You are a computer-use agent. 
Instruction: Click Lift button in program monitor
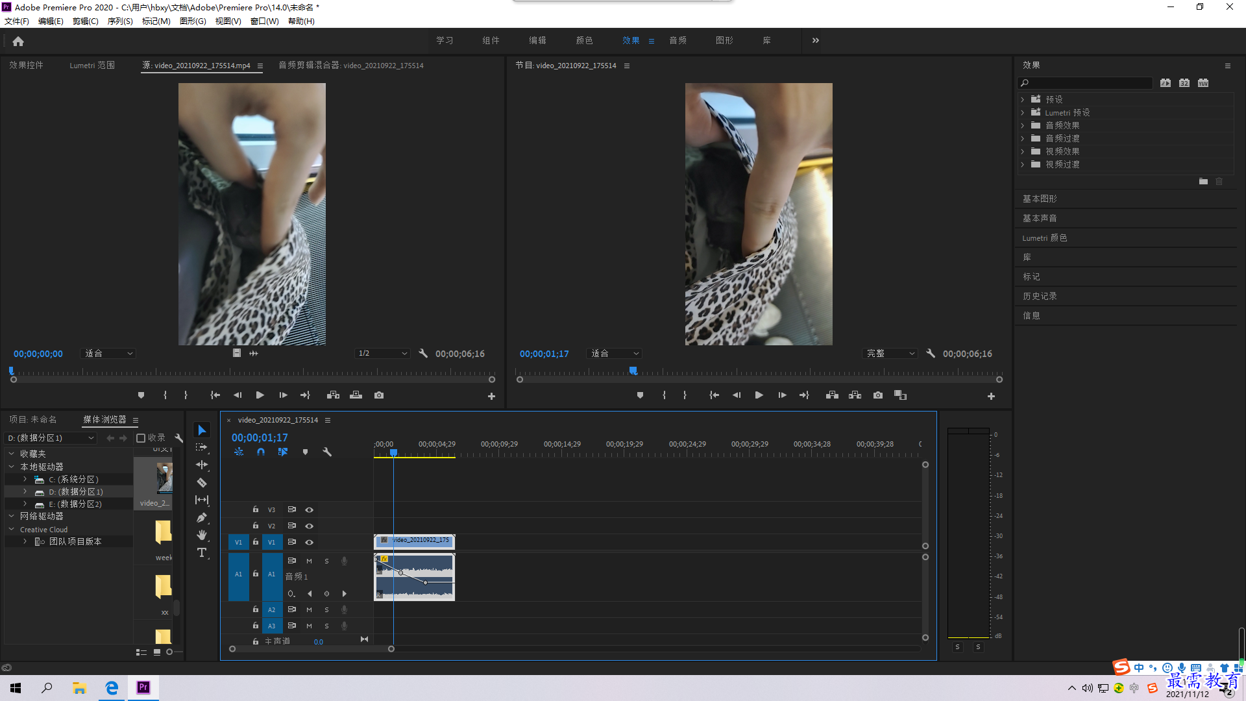[x=832, y=395]
